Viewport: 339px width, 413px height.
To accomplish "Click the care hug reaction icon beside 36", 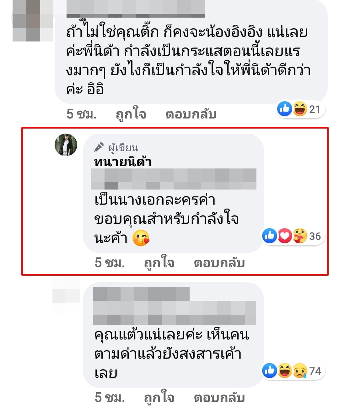I will point(300,236).
